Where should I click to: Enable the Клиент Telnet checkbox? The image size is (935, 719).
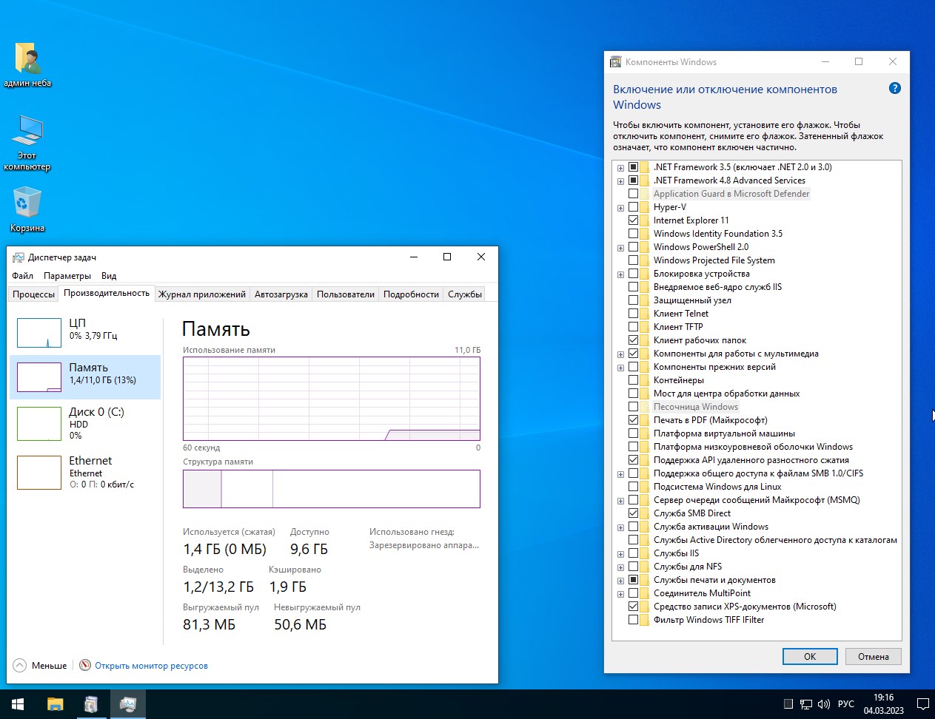coord(633,314)
